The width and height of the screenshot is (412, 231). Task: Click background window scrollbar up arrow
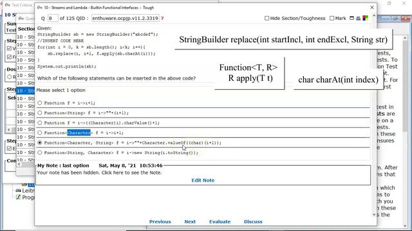click(405, 38)
